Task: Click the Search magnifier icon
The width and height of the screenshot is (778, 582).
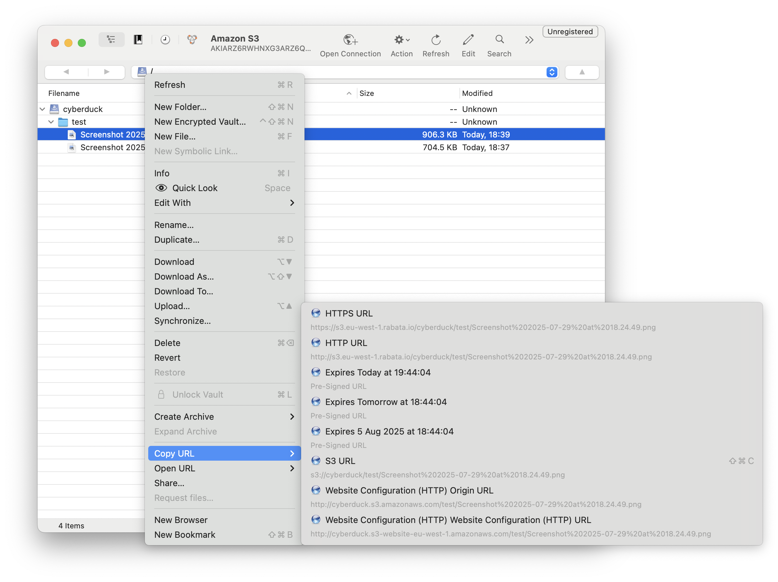Action: tap(499, 40)
